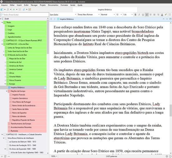Click the binder view icon in the toolbar
Image resolution: width=172 pixels, height=158 pixels.
[2, 9]
